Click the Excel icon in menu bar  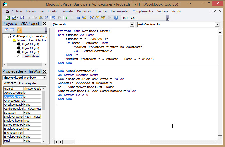point(8,11)
